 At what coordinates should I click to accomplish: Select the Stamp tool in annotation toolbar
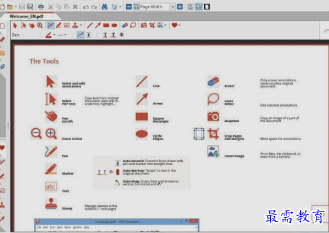pyautogui.click(x=75, y=25)
